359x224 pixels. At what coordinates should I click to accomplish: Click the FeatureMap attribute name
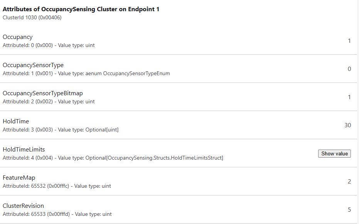point(19,178)
